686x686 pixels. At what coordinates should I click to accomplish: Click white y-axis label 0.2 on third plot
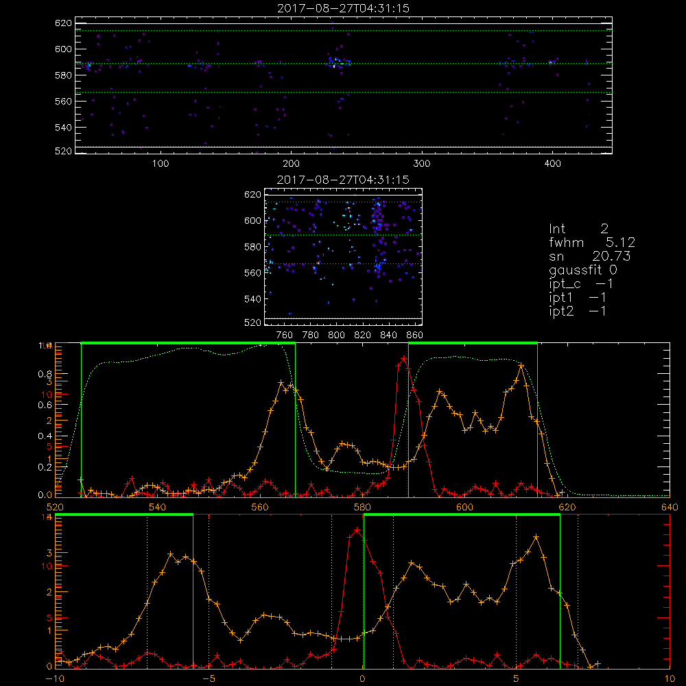[45, 466]
